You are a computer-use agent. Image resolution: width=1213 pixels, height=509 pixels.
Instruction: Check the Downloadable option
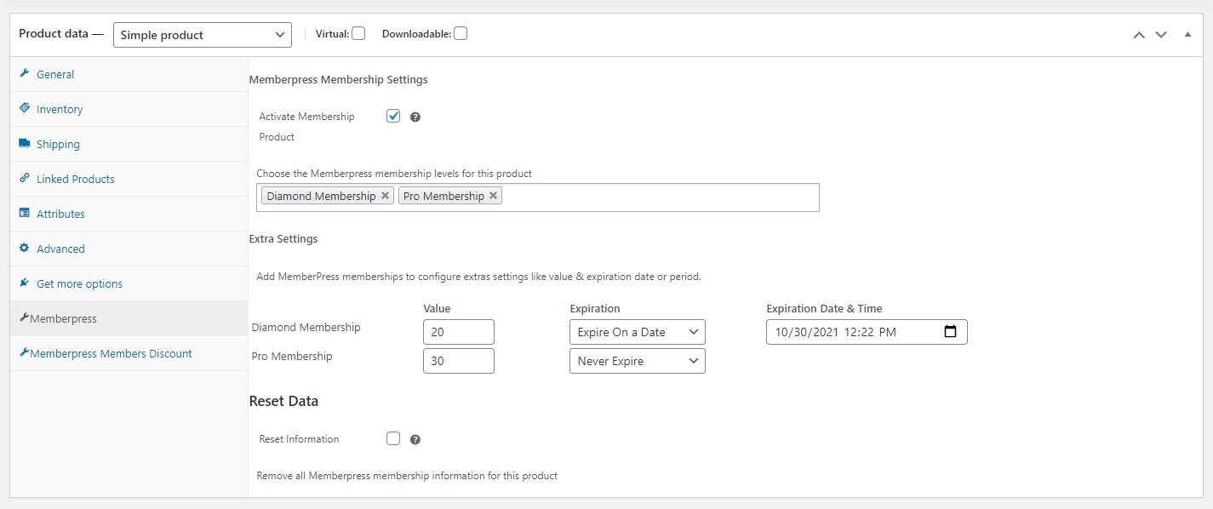[461, 34]
